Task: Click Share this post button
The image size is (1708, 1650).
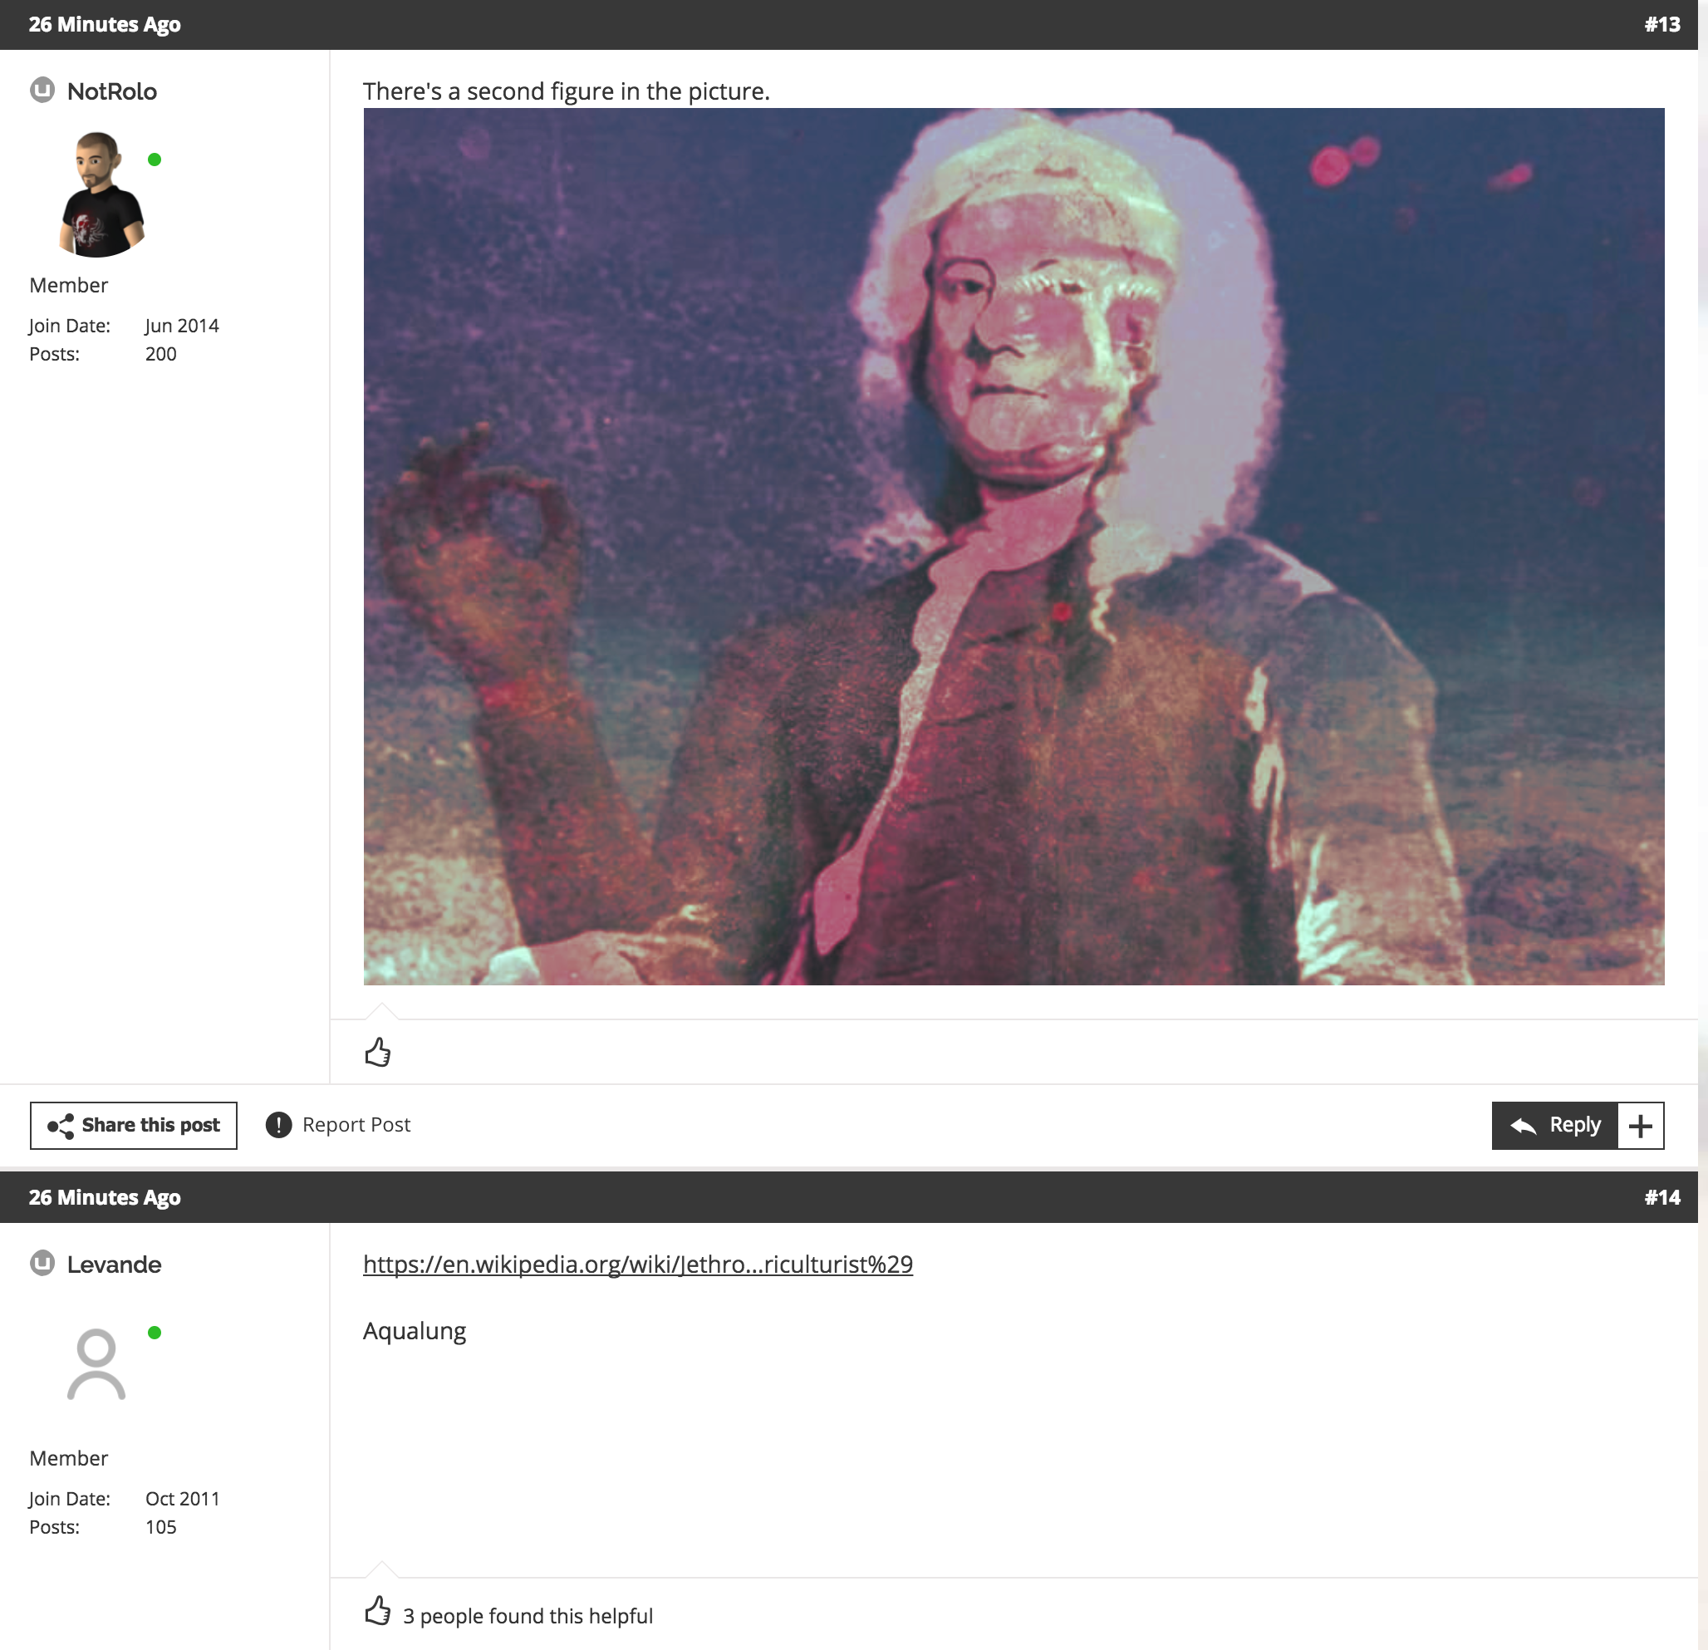Action: coord(133,1125)
